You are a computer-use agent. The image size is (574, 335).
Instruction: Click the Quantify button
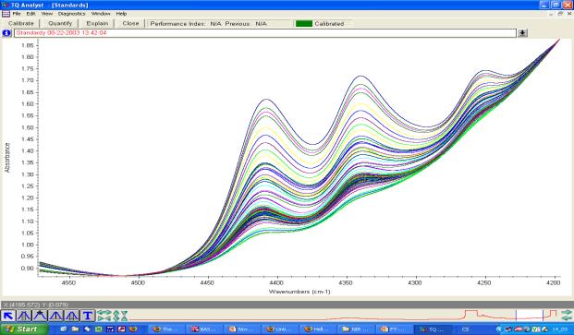60,23
